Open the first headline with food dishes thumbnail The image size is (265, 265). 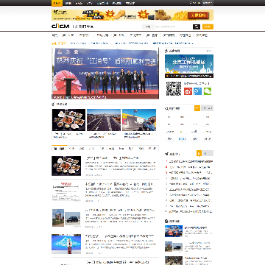tap(112, 158)
